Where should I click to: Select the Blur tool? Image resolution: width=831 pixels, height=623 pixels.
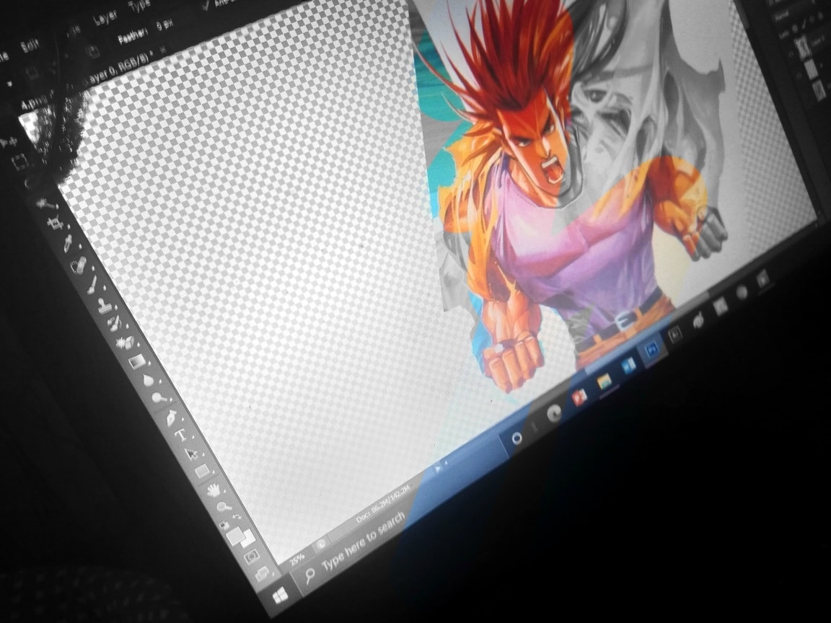pos(148,381)
